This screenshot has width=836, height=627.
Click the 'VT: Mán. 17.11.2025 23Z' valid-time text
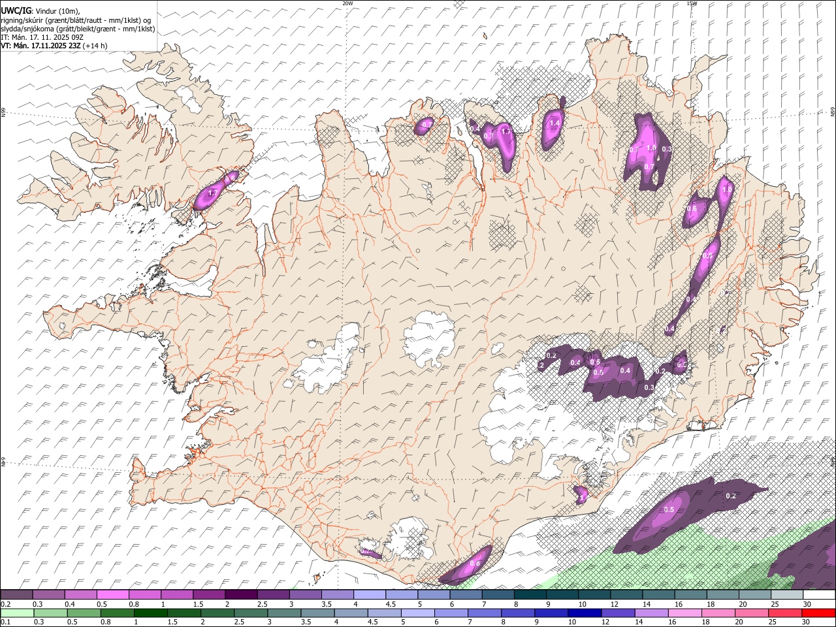pos(40,46)
